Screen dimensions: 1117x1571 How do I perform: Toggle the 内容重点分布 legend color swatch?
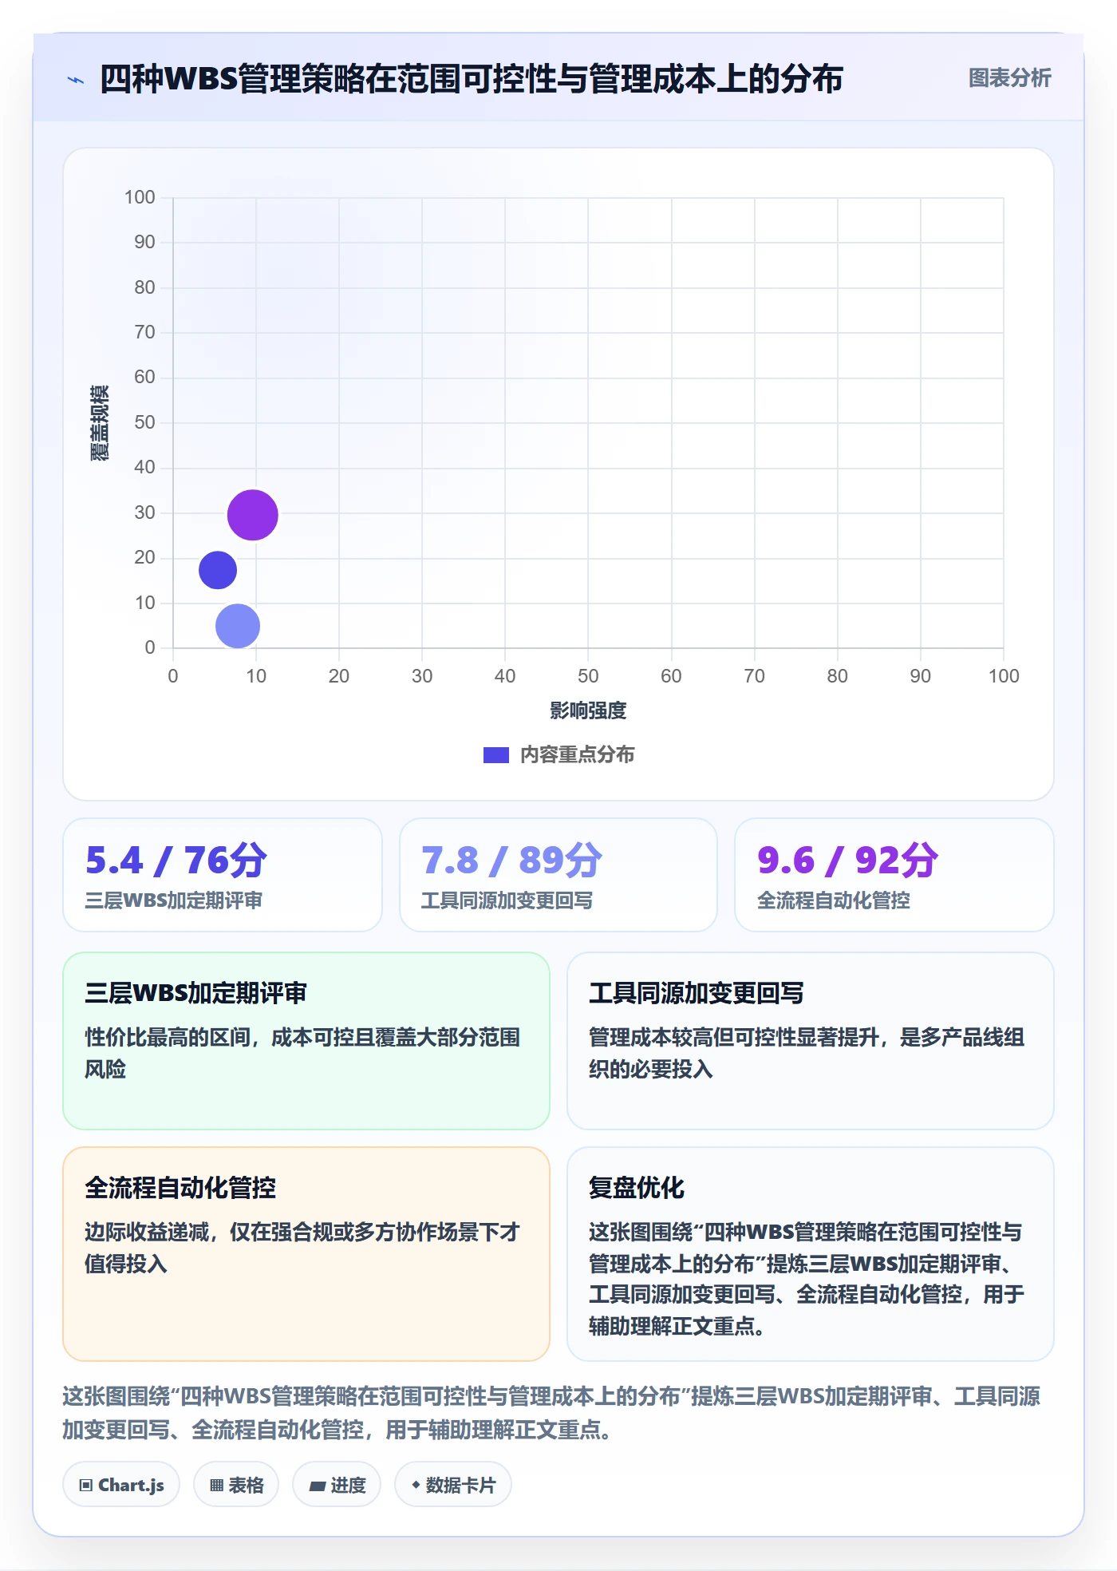[496, 755]
